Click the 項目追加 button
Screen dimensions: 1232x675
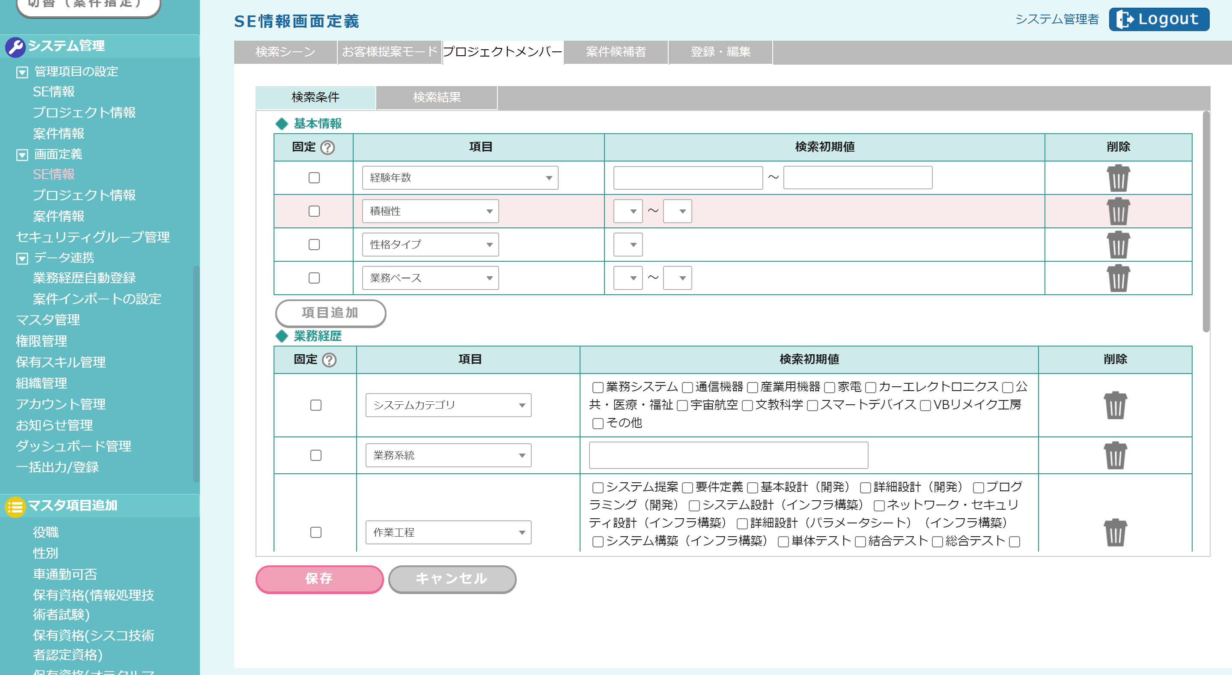330,313
